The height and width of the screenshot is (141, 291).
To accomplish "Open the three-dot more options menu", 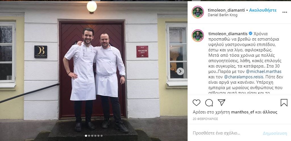I will [285, 12].
